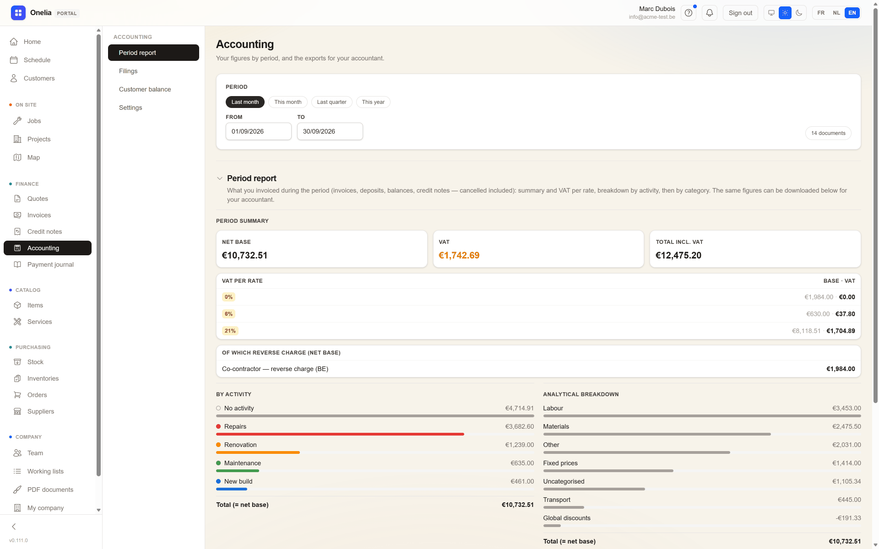Open Customers person icon
This screenshot has width=879, height=549.
tap(14, 78)
